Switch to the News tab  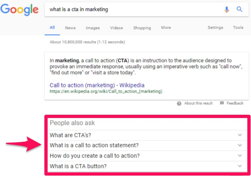point(70,28)
